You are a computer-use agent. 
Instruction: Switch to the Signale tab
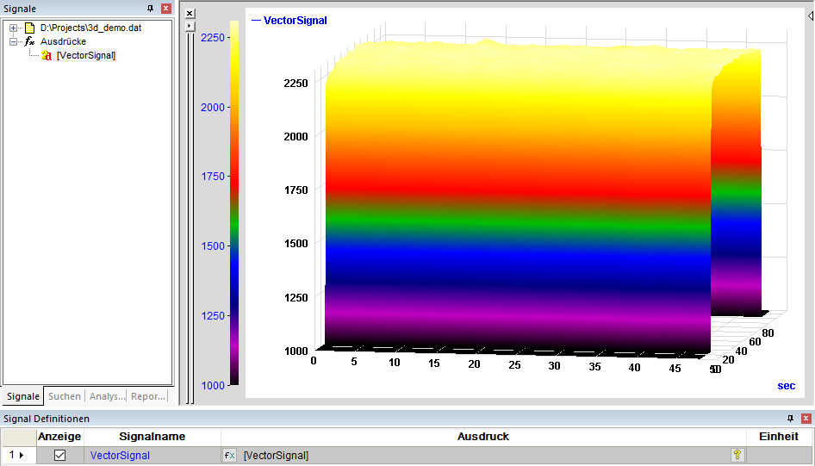point(23,396)
